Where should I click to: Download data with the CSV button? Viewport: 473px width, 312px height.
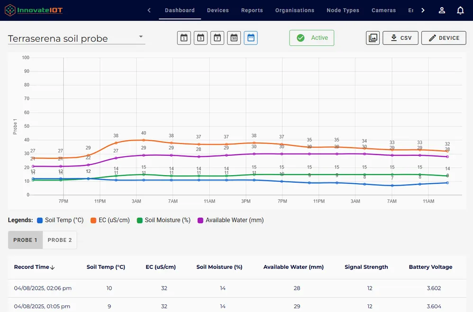[x=400, y=38]
